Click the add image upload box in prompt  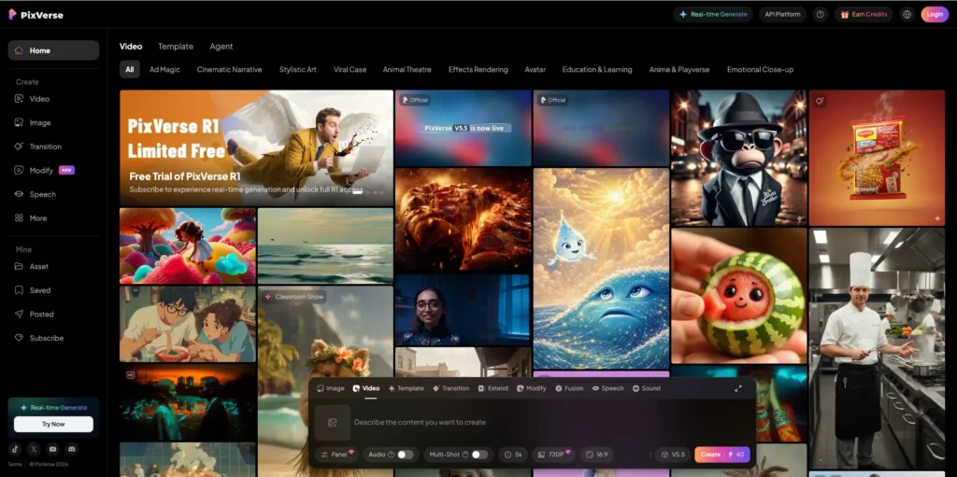click(332, 422)
